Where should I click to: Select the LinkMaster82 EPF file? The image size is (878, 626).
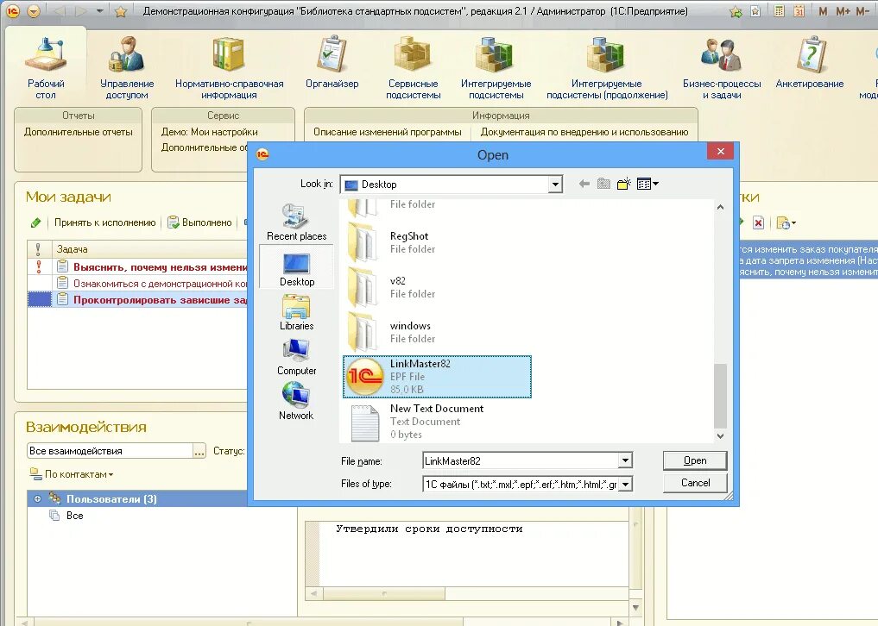point(437,377)
